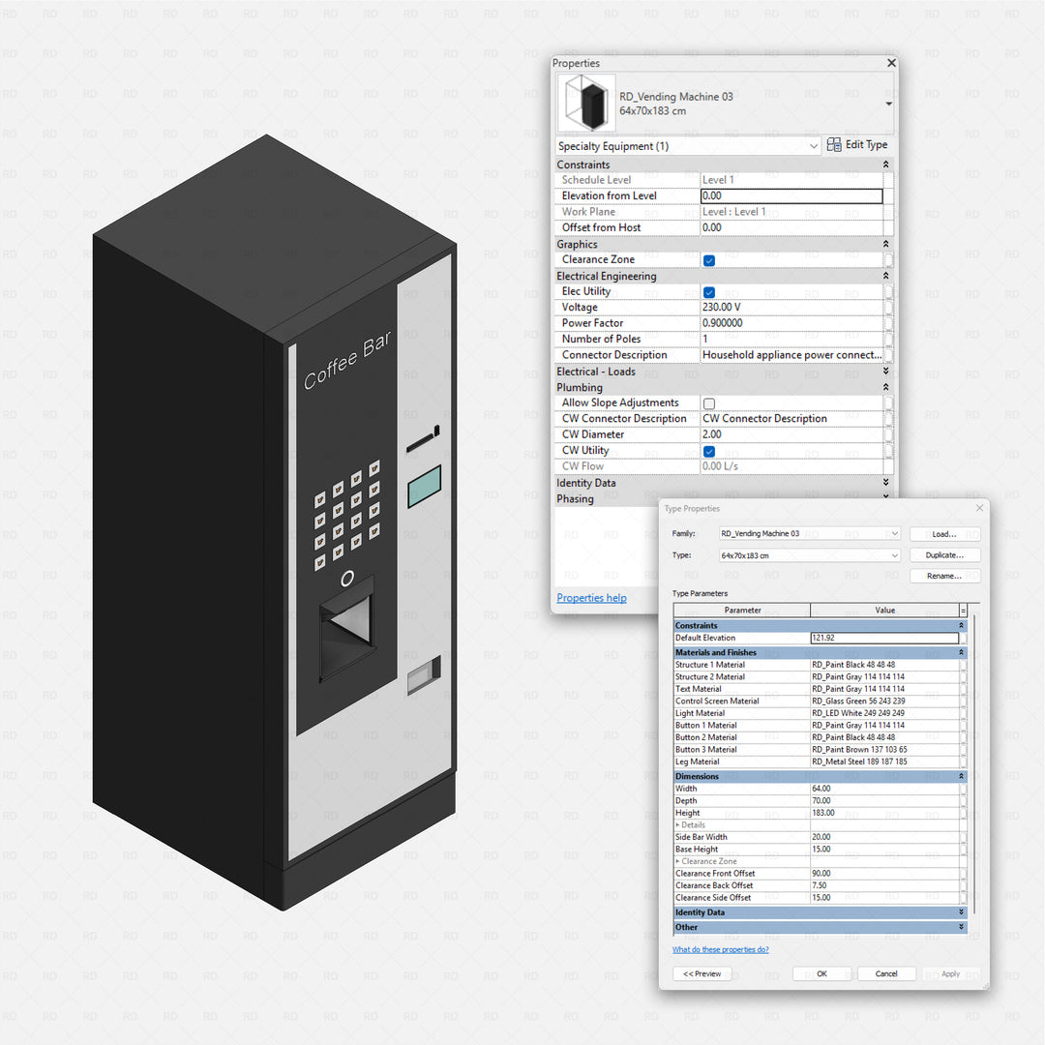The height and width of the screenshot is (1045, 1045).
Task: Enable Allow Slope Adjustments checkbox
Action: point(709,403)
